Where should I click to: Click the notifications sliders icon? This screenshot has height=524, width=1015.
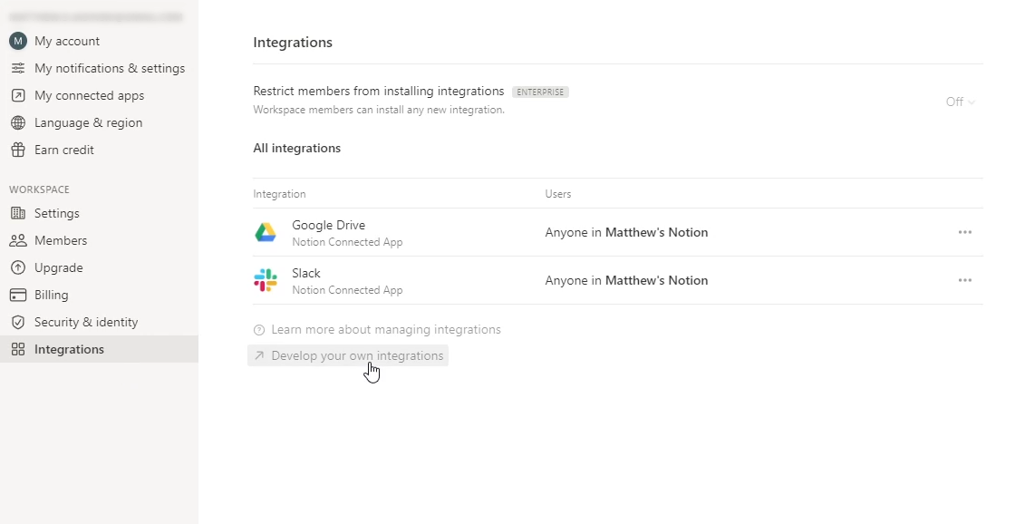(18, 68)
